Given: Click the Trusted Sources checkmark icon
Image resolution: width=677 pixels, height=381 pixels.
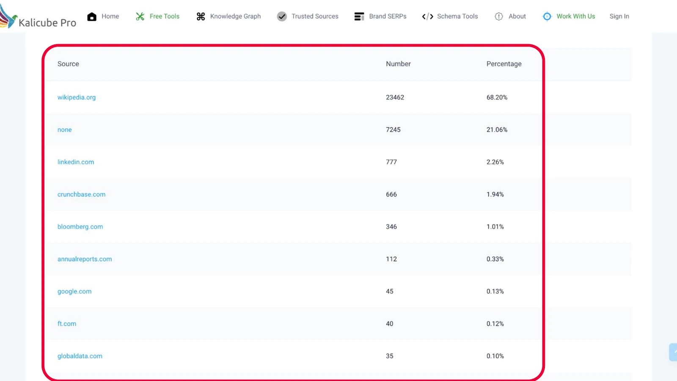Looking at the screenshot, I should coord(282,17).
